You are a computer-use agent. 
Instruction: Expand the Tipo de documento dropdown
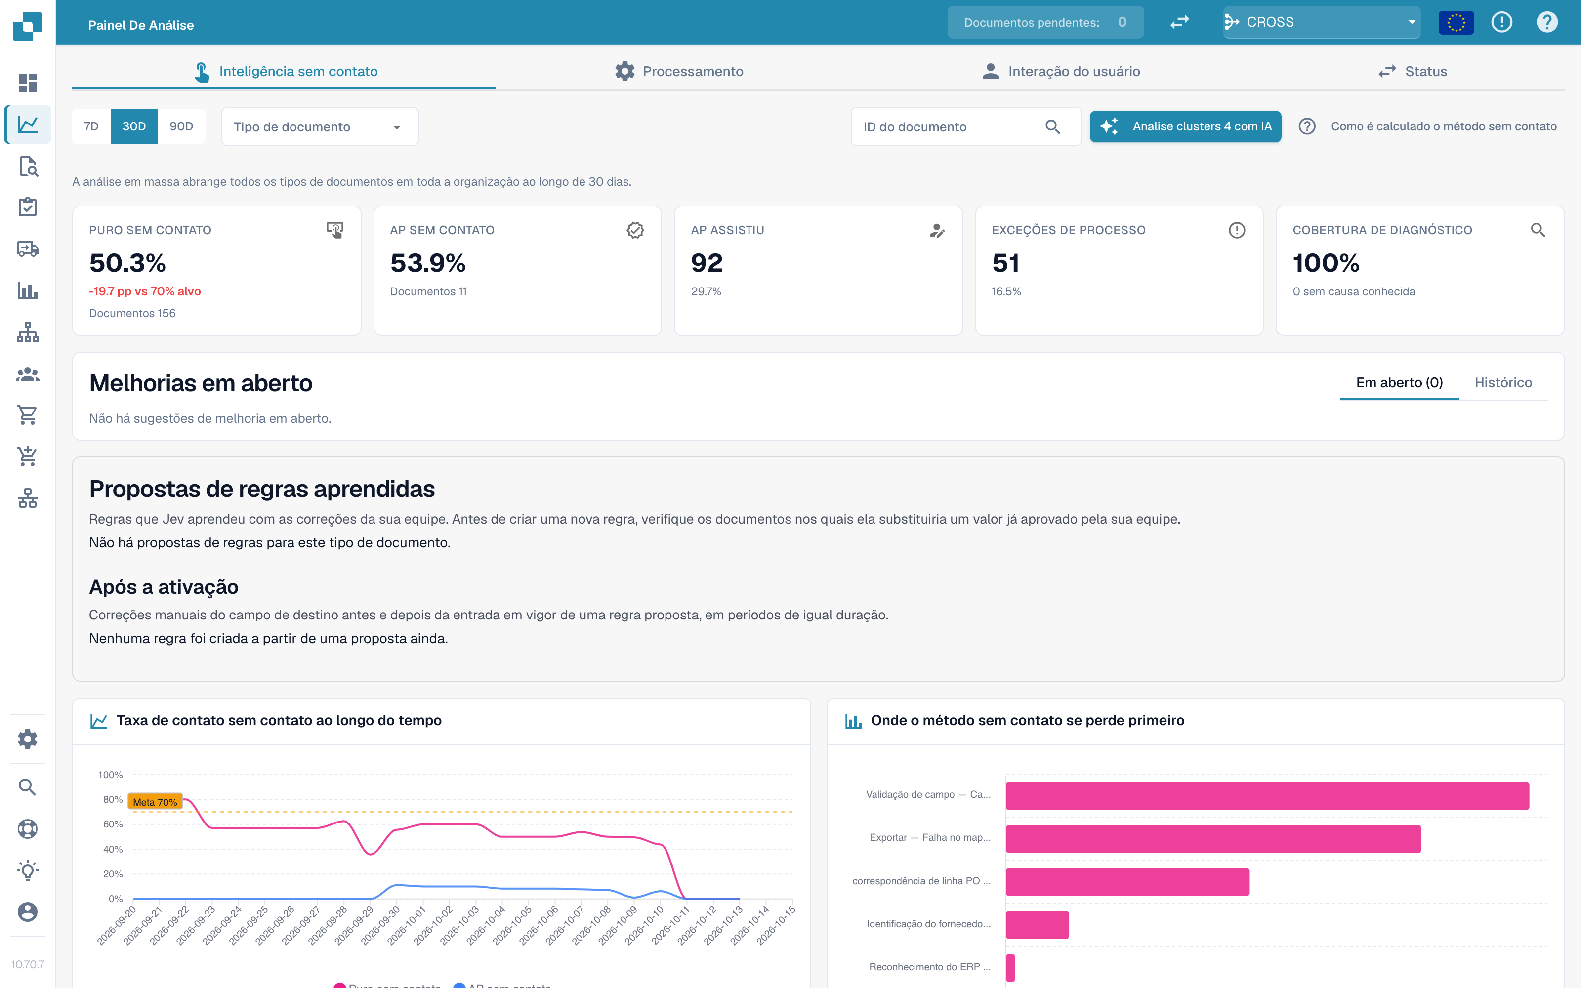(320, 127)
